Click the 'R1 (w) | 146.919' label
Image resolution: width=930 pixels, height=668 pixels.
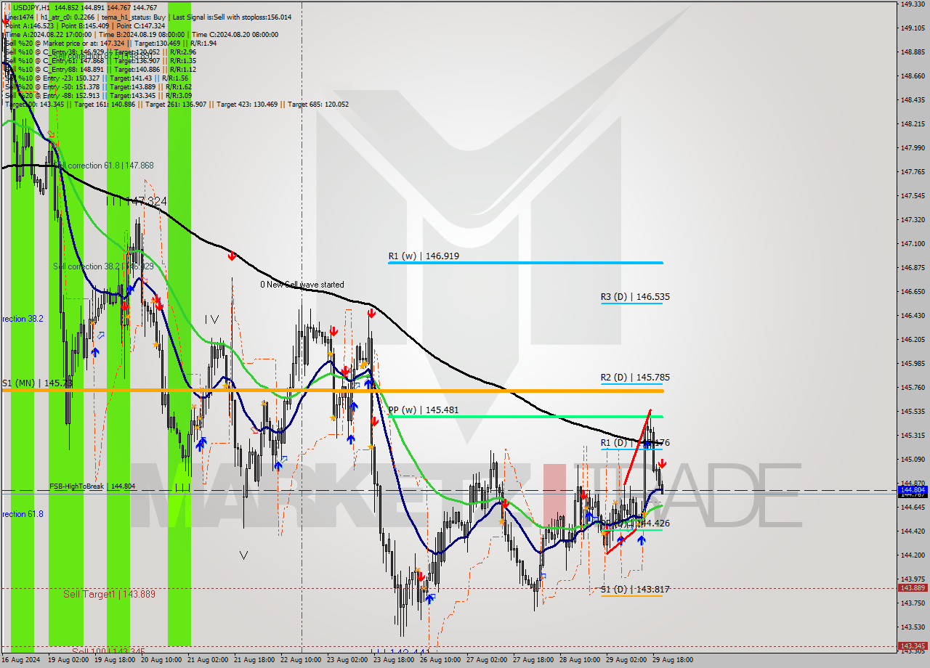424,256
